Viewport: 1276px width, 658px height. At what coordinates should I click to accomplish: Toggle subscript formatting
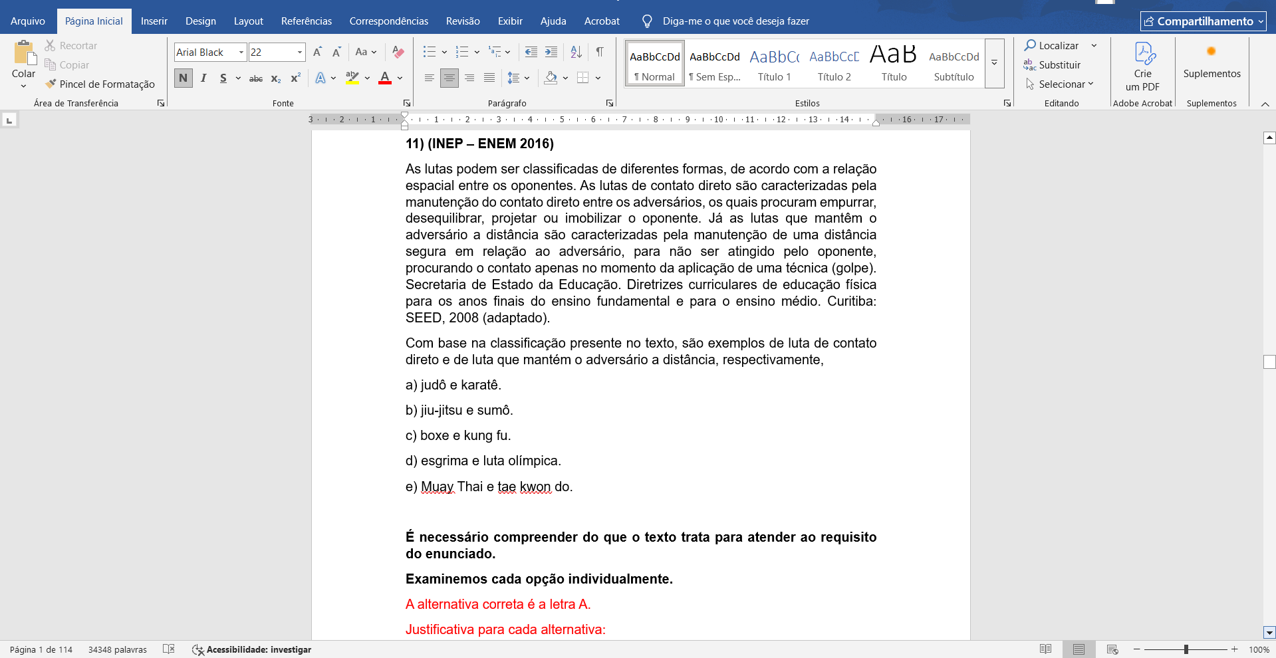coord(276,78)
